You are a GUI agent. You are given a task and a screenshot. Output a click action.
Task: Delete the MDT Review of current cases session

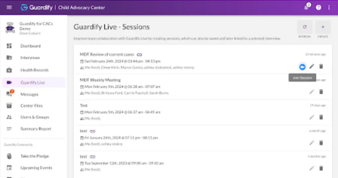tap(321, 67)
